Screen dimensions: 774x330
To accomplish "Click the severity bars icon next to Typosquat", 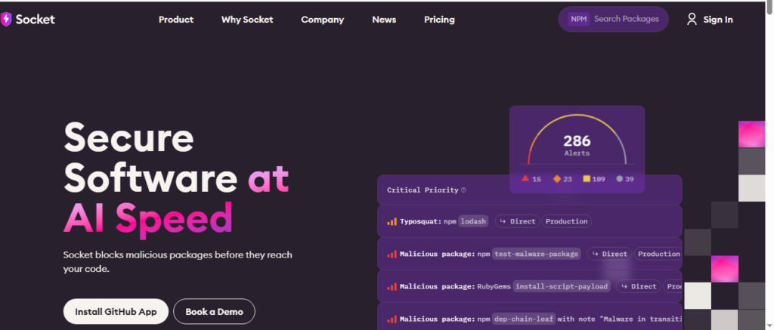I will [x=392, y=221].
